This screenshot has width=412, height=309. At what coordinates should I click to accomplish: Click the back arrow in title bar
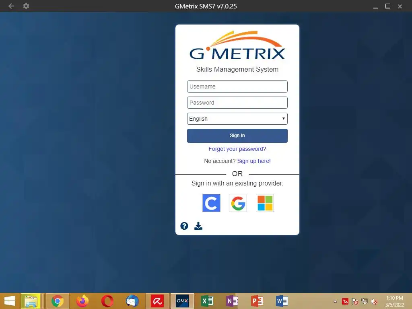[11, 6]
